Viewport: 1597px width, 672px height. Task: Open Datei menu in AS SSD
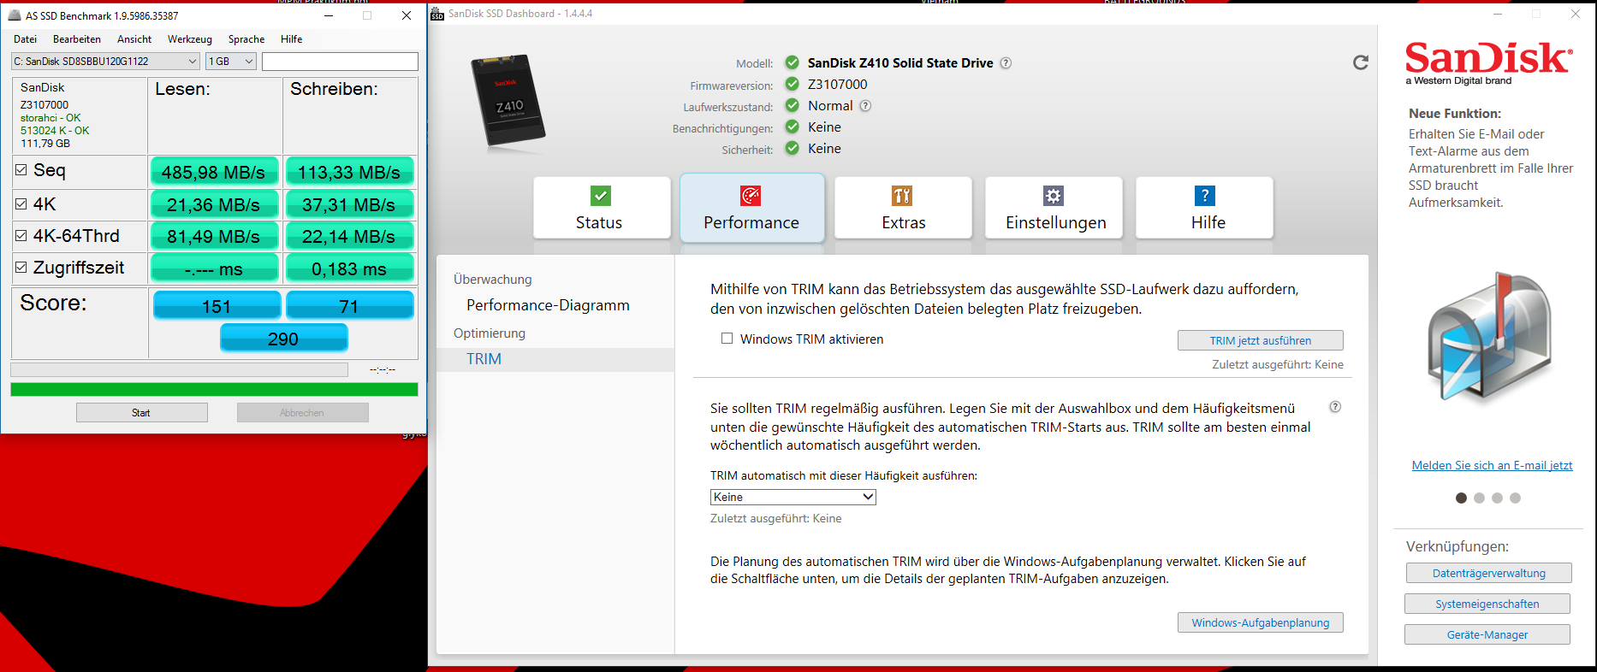[x=25, y=39]
